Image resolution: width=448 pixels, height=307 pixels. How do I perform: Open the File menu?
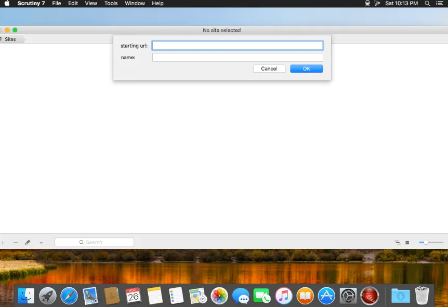pos(57,4)
